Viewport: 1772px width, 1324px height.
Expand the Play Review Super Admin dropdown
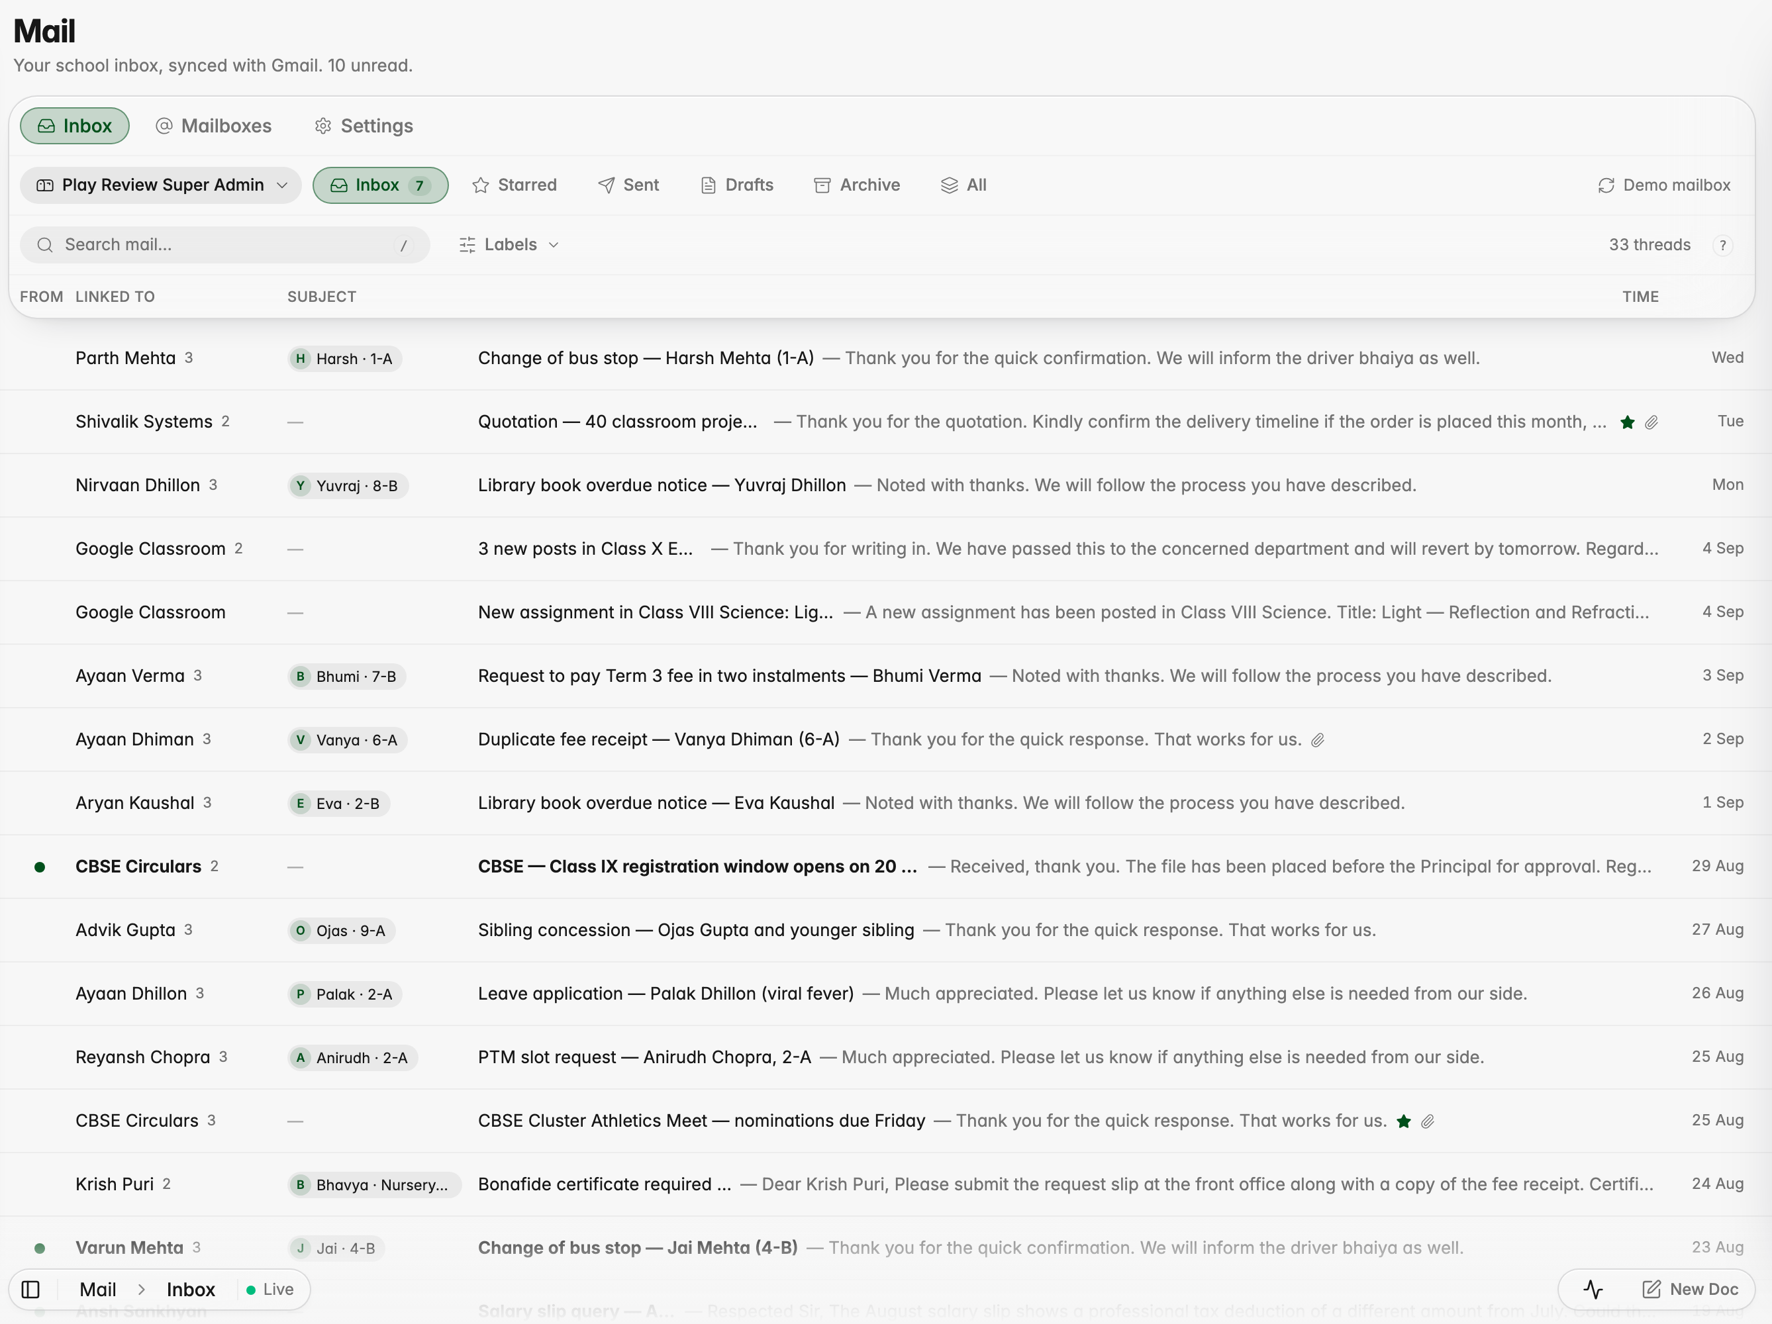tap(161, 185)
